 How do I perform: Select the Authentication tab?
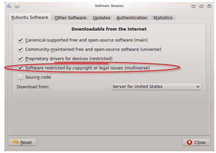click(x=131, y=18)
